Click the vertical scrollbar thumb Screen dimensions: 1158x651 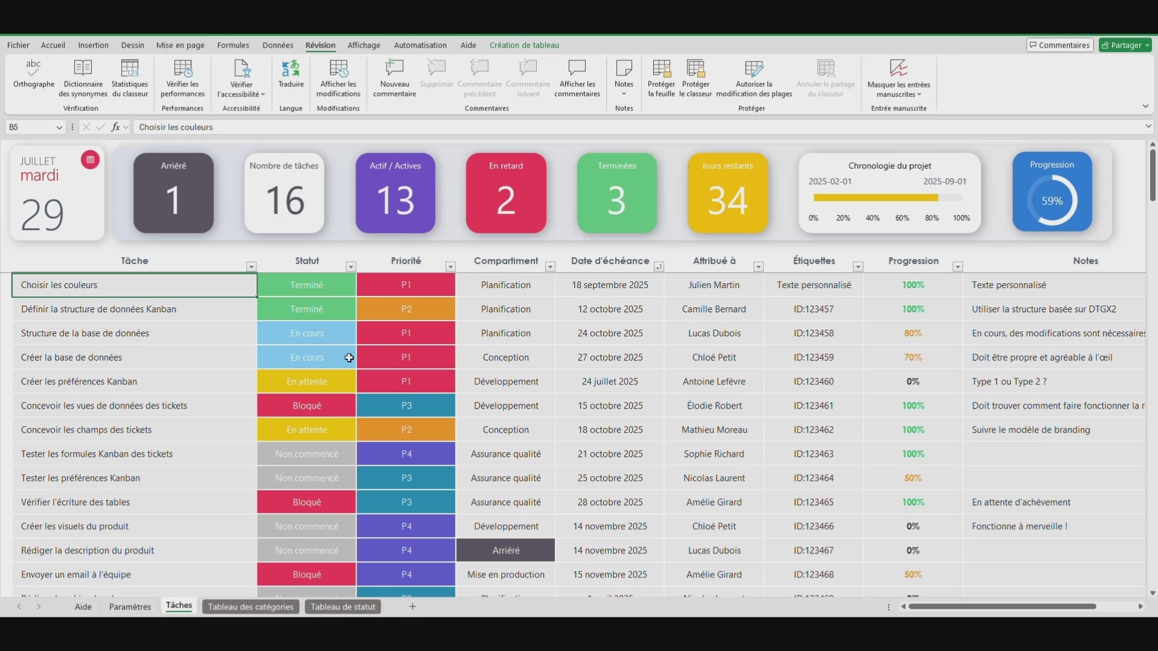1153,175
